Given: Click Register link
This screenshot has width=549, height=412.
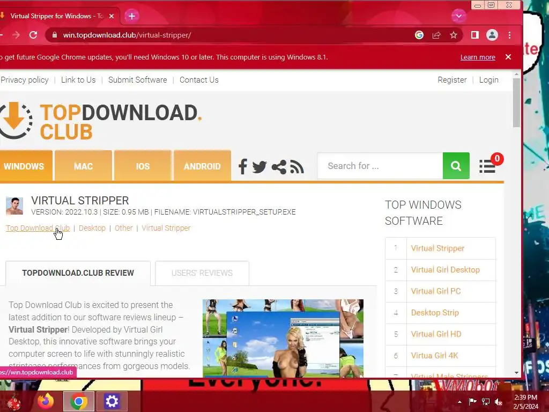Looking at the screenshot, I should (452, 80).
